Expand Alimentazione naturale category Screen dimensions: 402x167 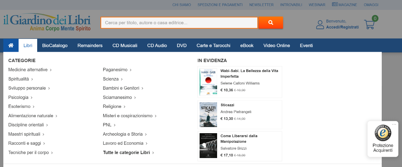click(x=33, y=116)
